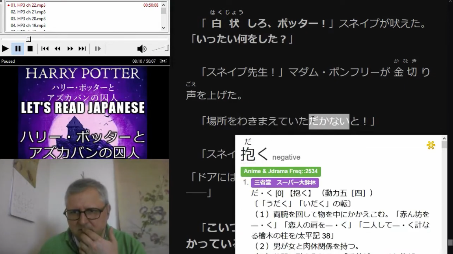Click the headword 抱く in popup

254,154
